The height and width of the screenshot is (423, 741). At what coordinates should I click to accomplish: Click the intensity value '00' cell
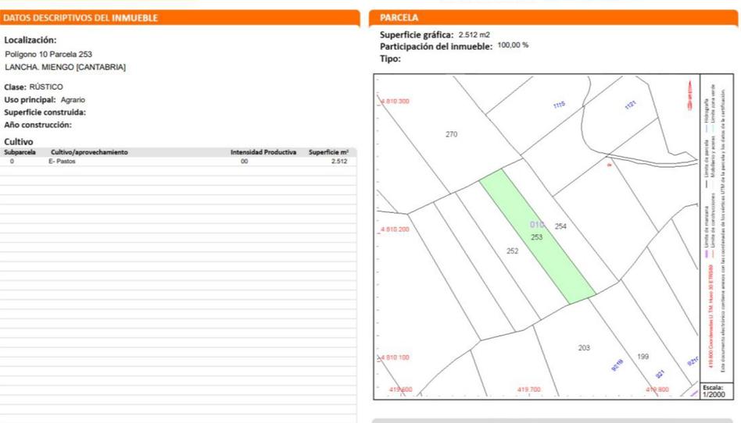click(x=245, y=161)
